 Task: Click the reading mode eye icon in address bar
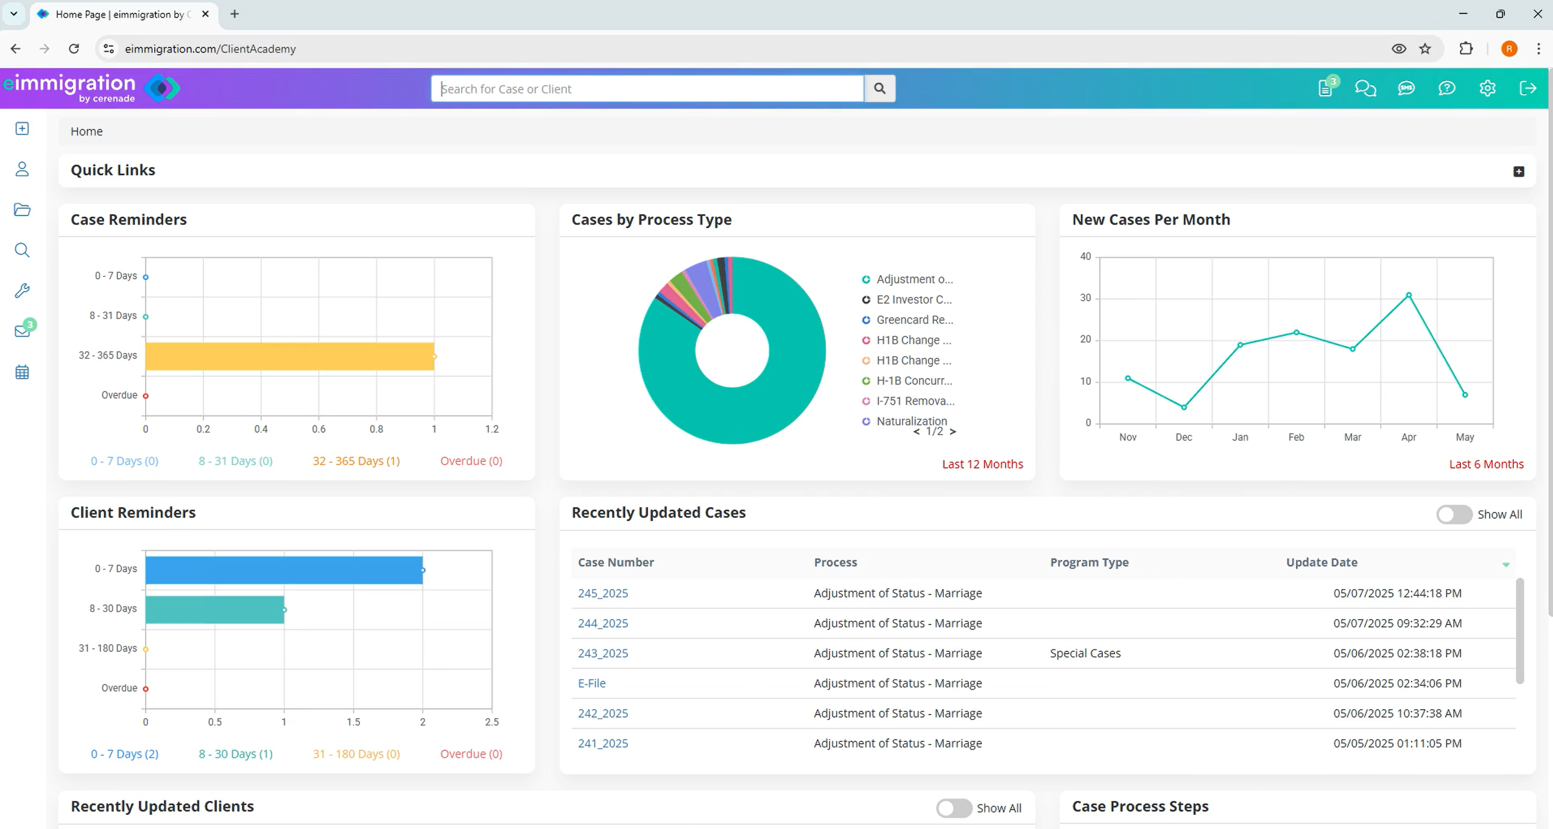click(x=1399, y=48)
